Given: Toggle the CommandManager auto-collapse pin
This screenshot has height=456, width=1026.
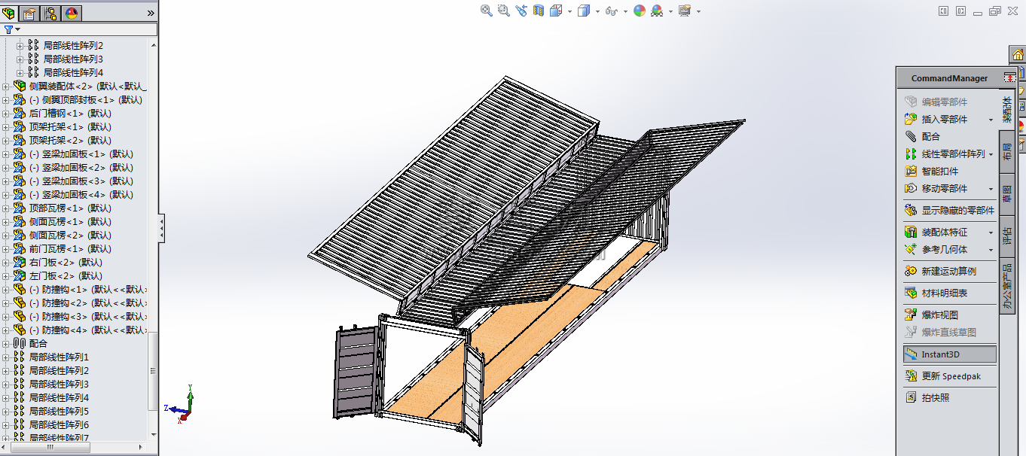Looking at the screenshot, I should tap(1010, 78).
